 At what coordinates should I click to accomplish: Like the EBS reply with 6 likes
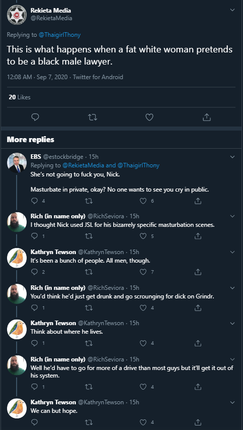click(143, 201)
